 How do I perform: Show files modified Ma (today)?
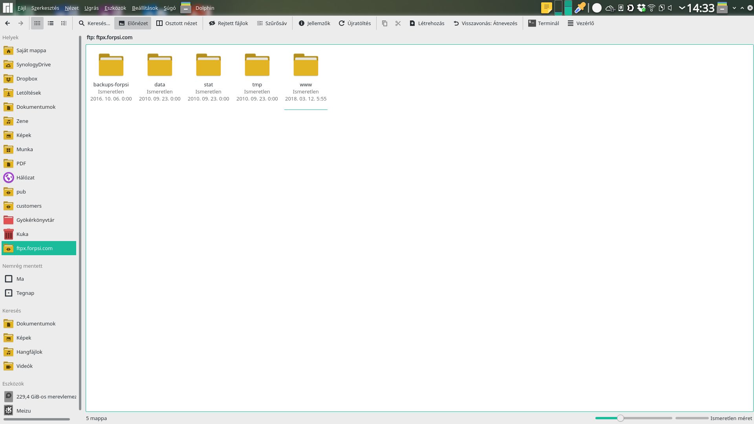pyautogui.click(x=39, y=279)
